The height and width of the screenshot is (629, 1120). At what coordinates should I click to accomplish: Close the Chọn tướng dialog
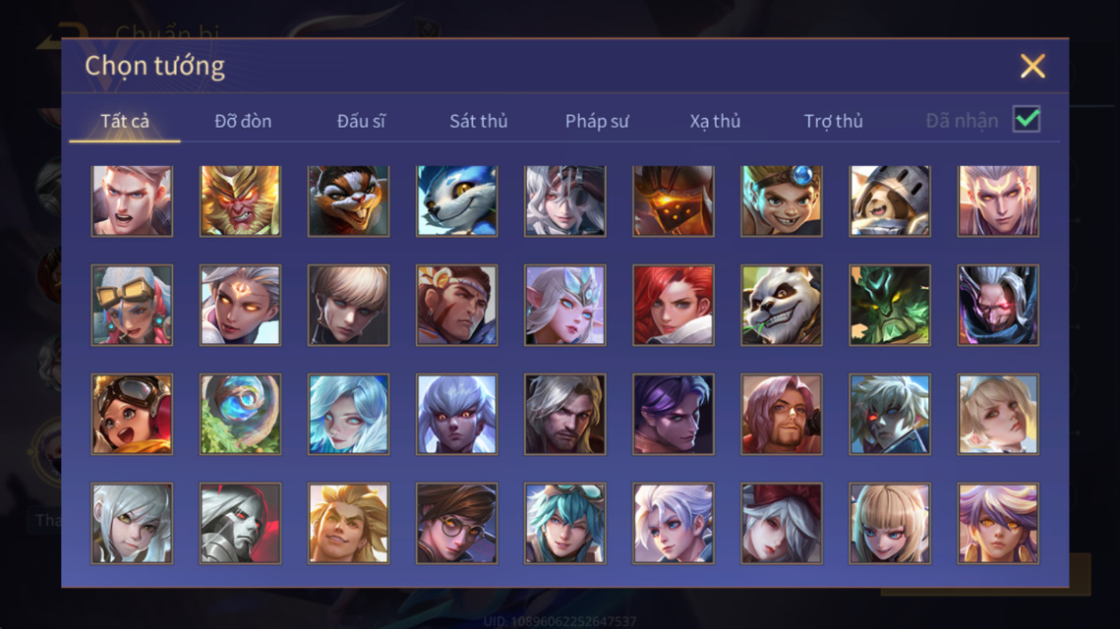(1032, 66)
